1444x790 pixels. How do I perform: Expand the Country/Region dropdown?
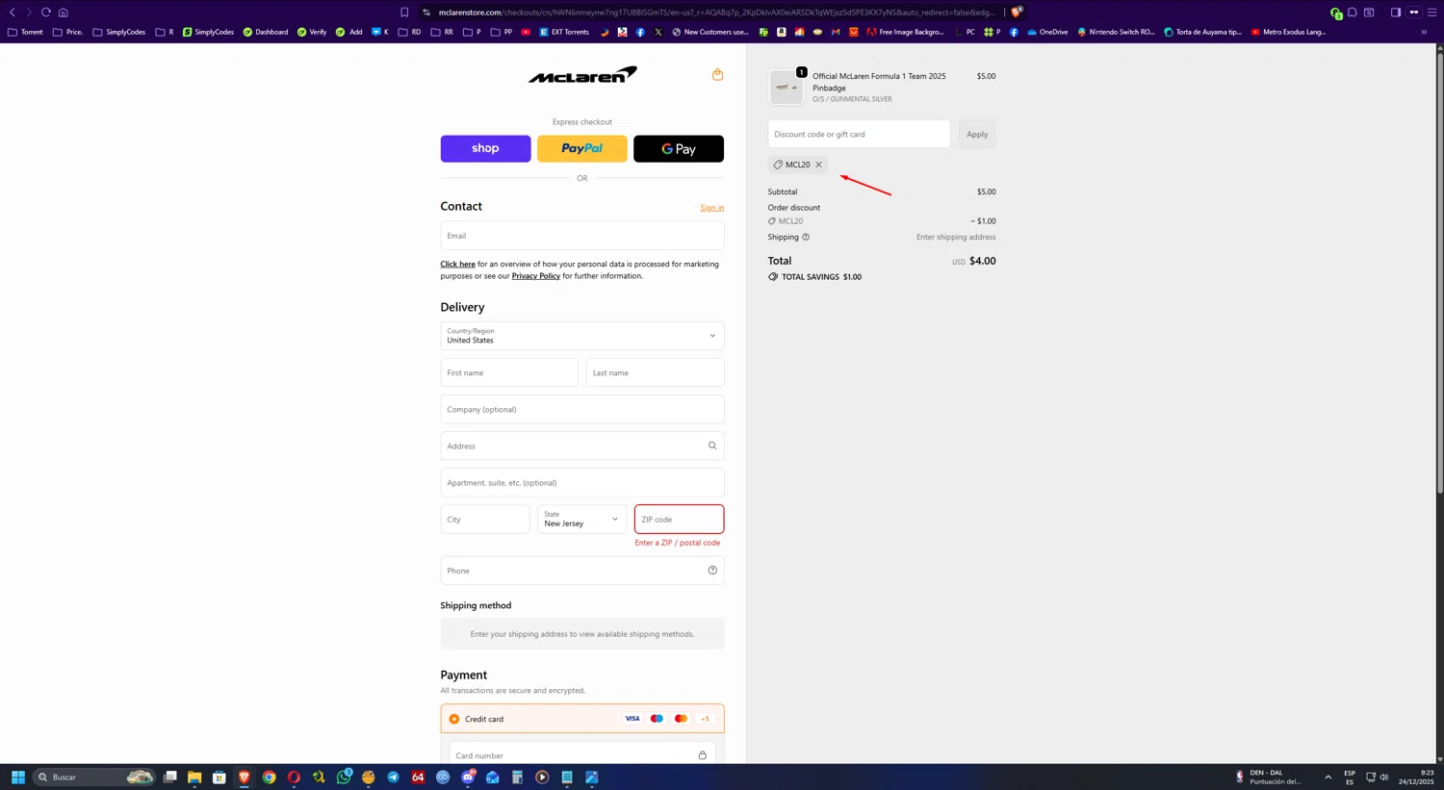(x=582, y=336)
